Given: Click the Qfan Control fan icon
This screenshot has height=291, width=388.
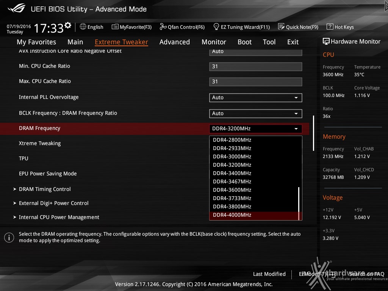Looking at the screenshot, I should [x=163, y=27].
